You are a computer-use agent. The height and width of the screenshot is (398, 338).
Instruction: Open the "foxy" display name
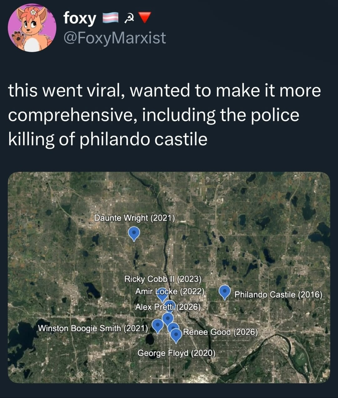click(80, 18)
